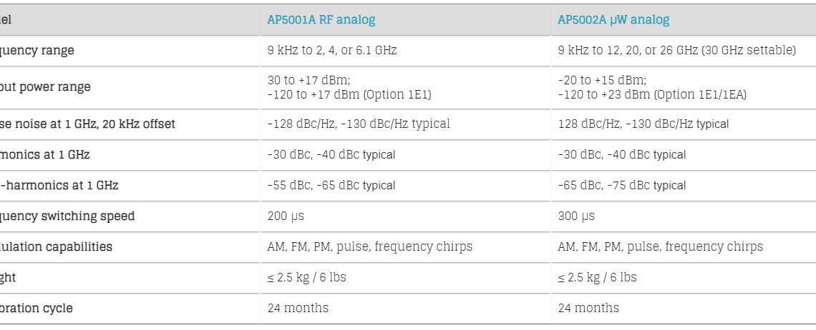Click the "9 kHz to 2, 4, or 6.1 GHz" cell
Screen dimensions: 816x330
click(x=331, y=51)
